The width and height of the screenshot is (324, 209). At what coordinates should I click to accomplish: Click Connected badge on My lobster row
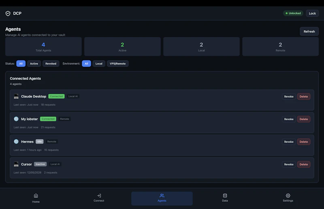[48, 119]
